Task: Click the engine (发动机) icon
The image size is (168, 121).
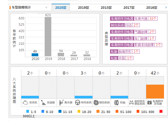Action: pos(25,103)
